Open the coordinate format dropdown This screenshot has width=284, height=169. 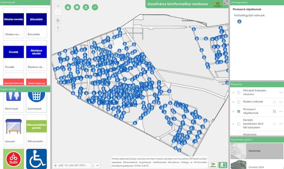(x=97, y=165)
